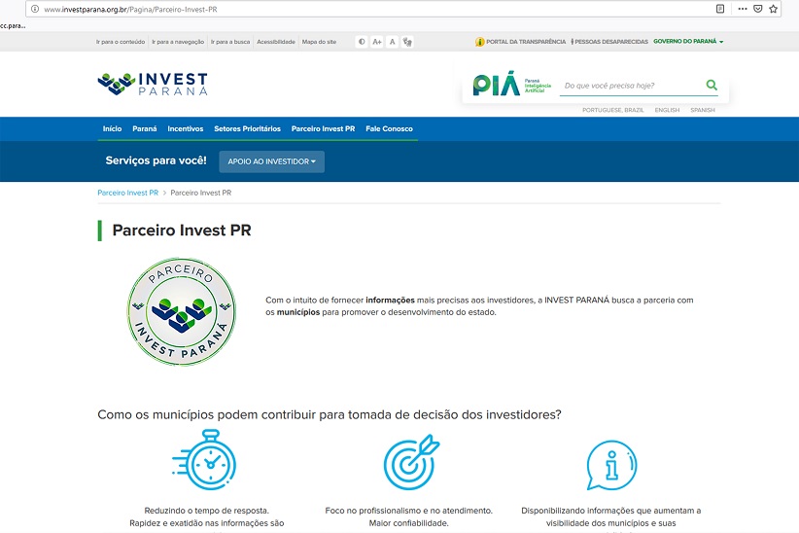This screenshot has width=799, height=533.
Task: Click the Invest Paraná logo
Action: click(153, 84)
